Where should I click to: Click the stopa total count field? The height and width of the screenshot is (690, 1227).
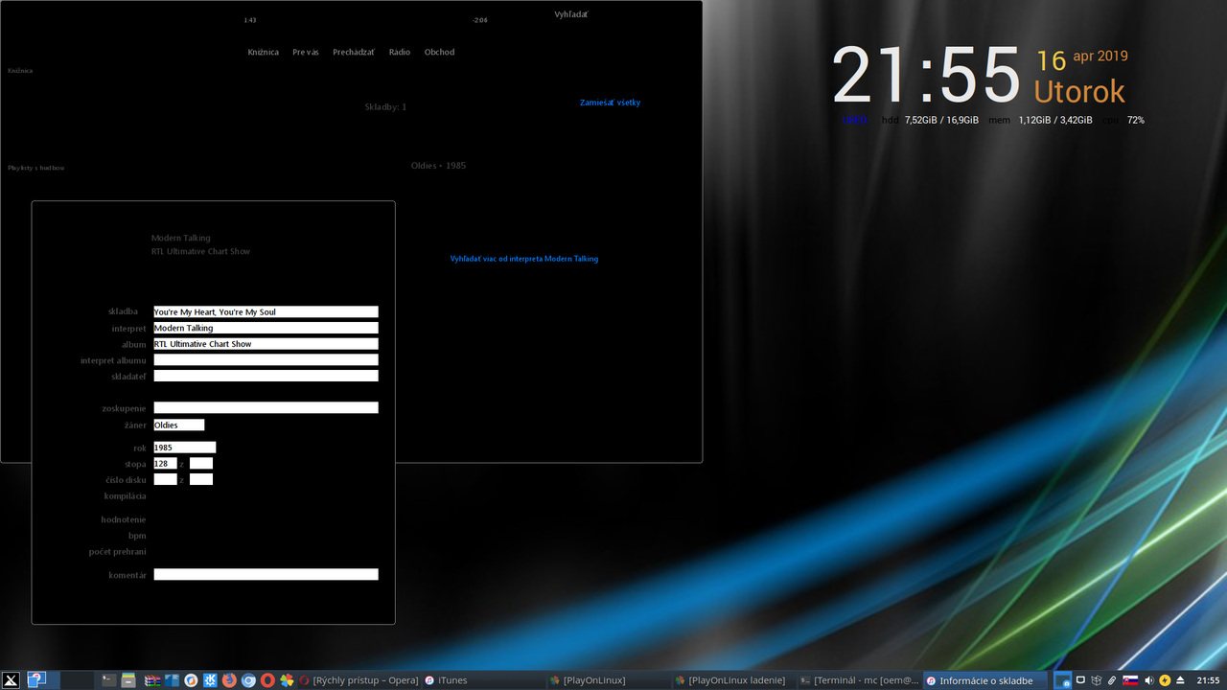point(201,464)
